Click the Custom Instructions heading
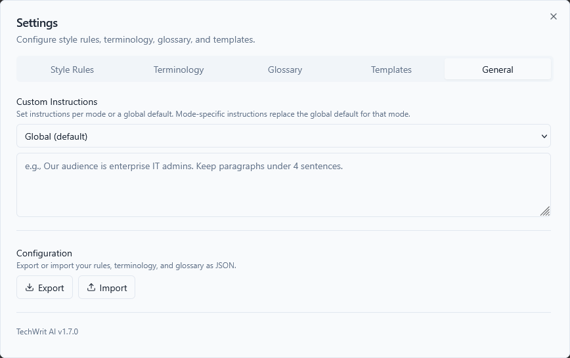The width and height of the screenshot is (570, 358). [57, 102]
